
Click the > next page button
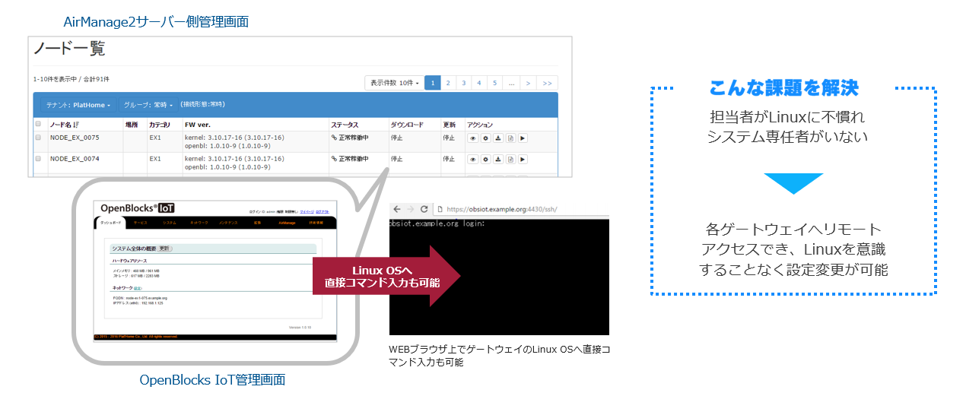point(529,83)
